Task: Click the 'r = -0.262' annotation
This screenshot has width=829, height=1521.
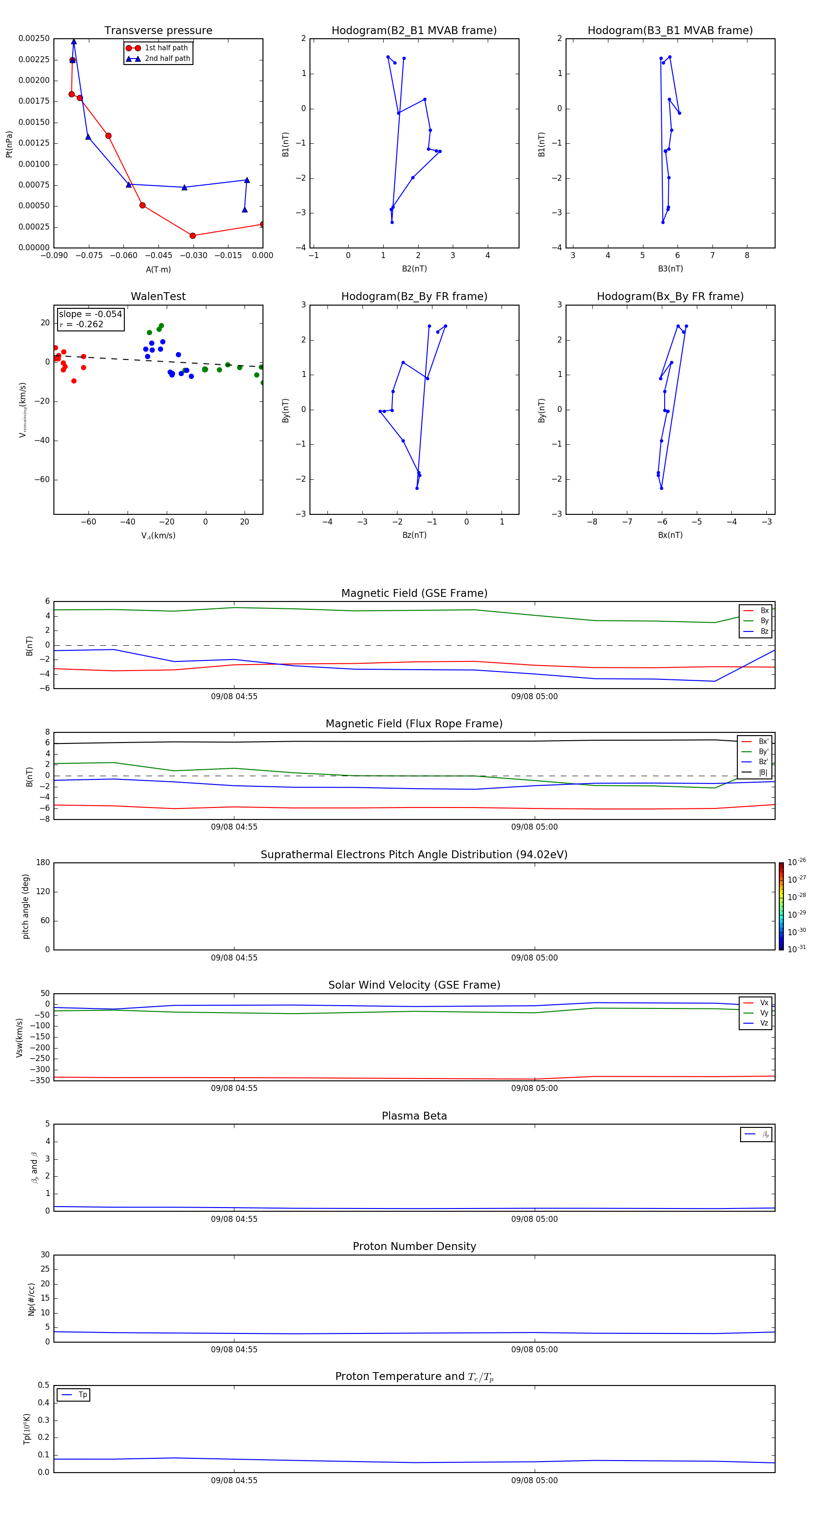Action: tap(82, 325)
